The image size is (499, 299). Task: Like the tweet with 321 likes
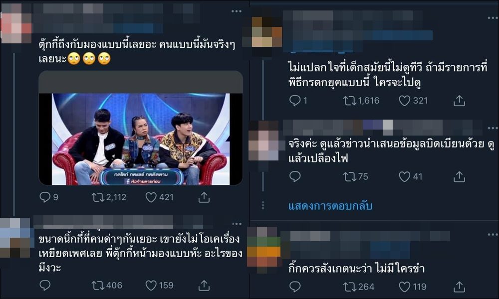[405, 101]
